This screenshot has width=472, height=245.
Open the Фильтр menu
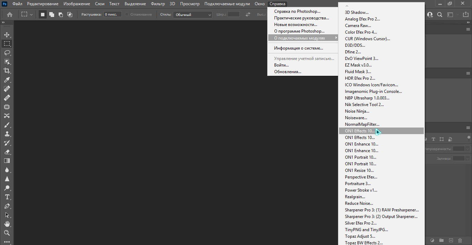158,4
